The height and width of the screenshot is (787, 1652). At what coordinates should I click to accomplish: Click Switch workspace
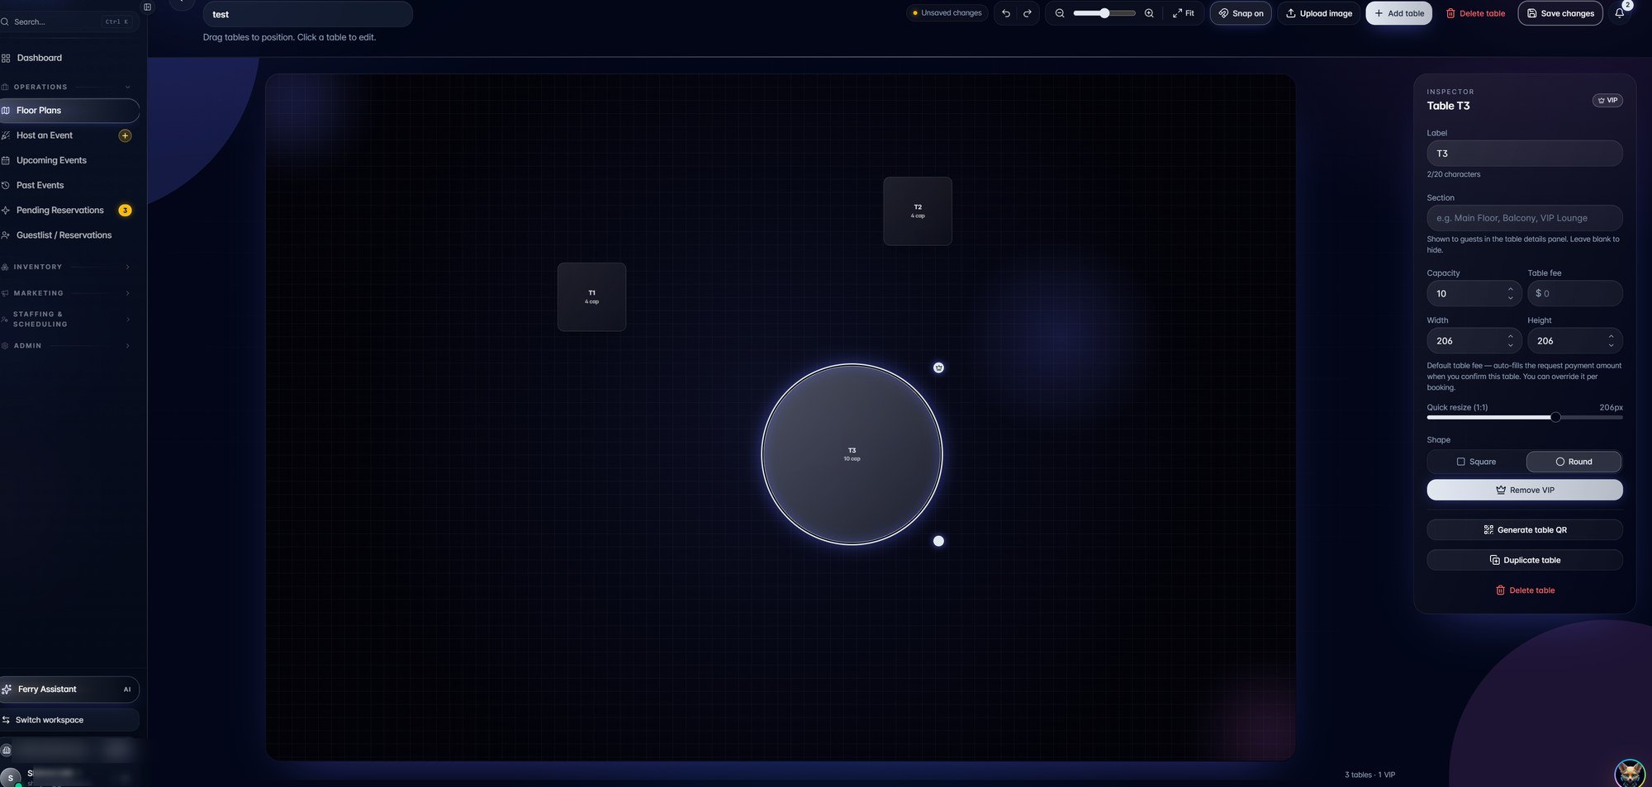69,720
